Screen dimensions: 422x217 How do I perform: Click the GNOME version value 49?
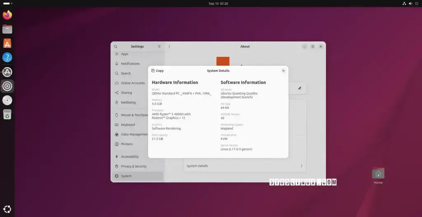pyautogui.click(x=223, y=118)
